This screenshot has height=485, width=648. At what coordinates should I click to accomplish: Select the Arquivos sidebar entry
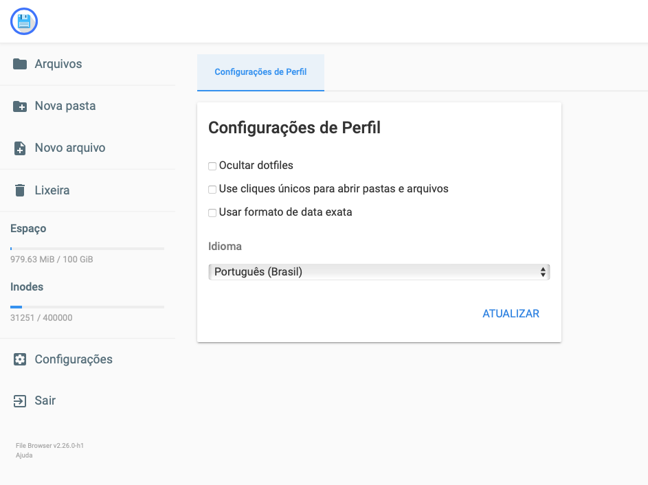tap(58, 63)
